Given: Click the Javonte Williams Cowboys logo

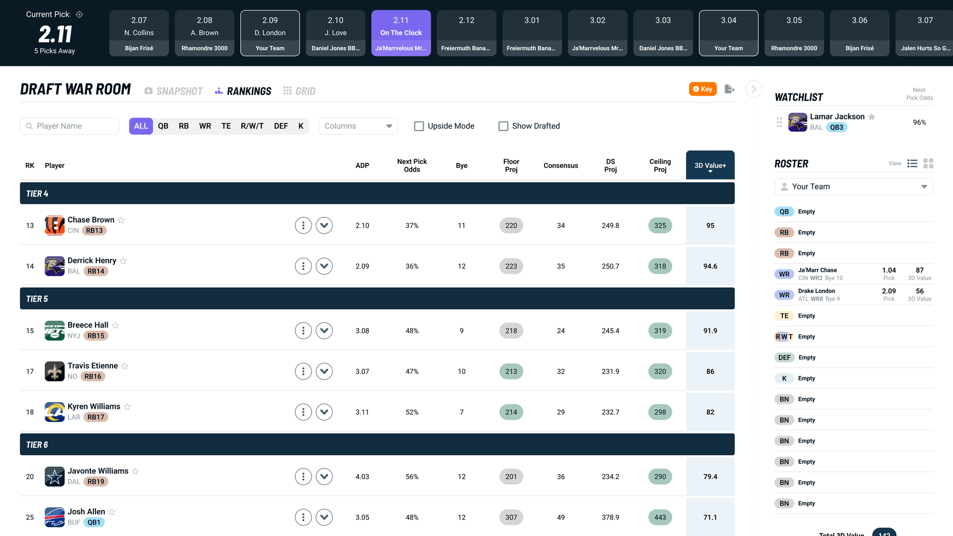Looking at the screenshot, I should (x=55, y=476).
